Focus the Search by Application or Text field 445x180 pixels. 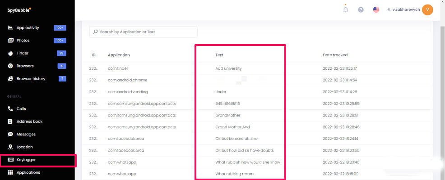(x=144, y=32)
